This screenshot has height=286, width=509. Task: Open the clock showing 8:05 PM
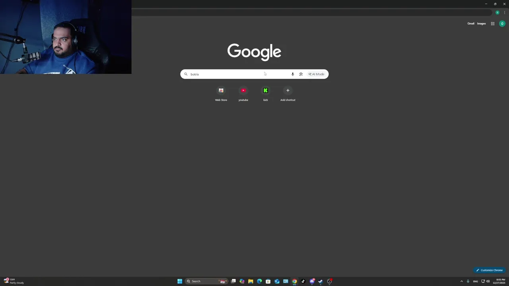point(499,281)
